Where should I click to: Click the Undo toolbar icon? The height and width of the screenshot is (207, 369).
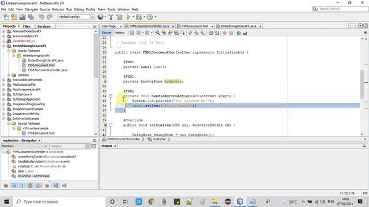click(42, 17)
